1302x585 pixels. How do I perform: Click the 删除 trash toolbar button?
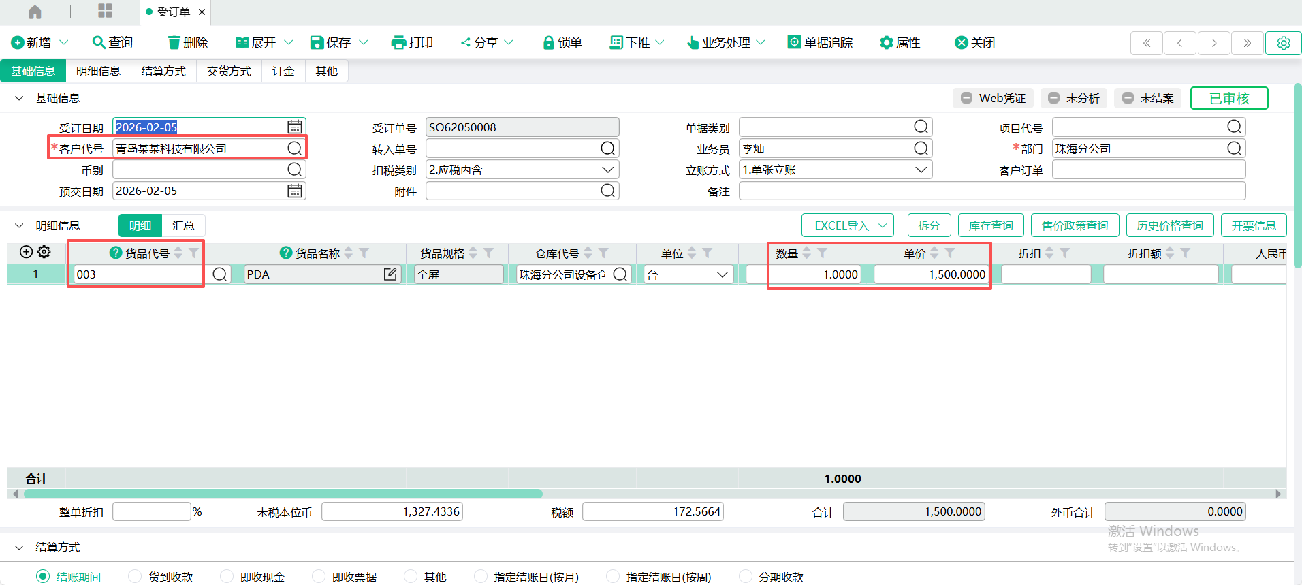[x=187, y=43]
